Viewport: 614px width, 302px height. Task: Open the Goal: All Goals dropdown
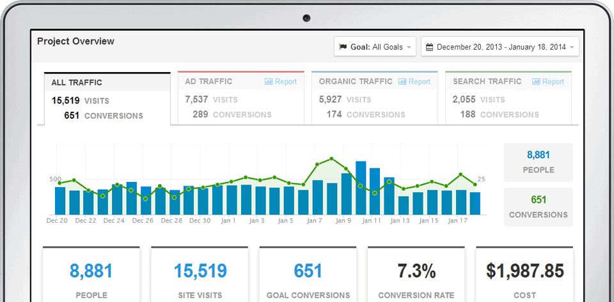click(x=375, y=47)
